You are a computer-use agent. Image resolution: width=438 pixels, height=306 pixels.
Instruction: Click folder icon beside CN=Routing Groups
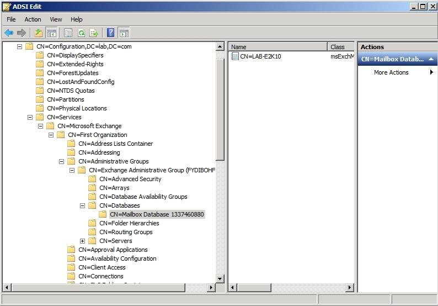[92, 232]
